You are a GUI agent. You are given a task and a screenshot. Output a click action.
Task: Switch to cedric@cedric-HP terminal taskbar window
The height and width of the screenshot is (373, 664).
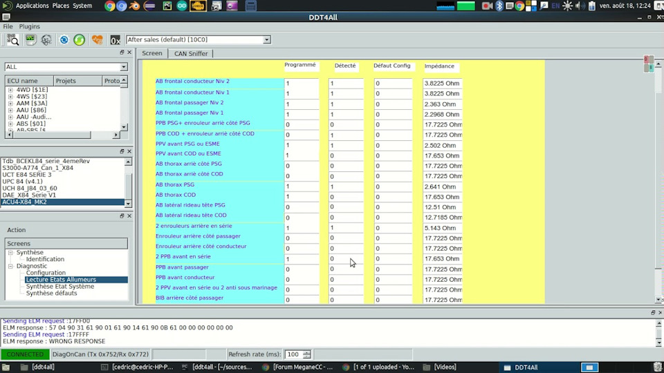pos(137,367)
